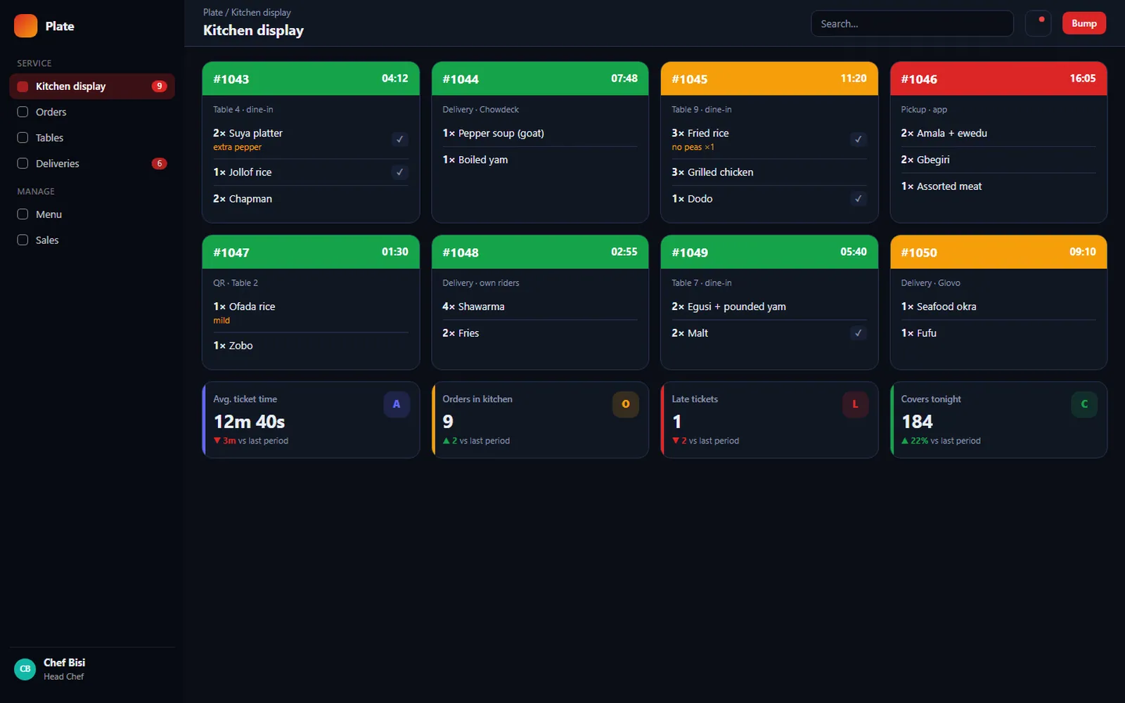The image size is (1125, 703).
Task: Click the Deliveries sidebar icon
Action: pos(22,163)
